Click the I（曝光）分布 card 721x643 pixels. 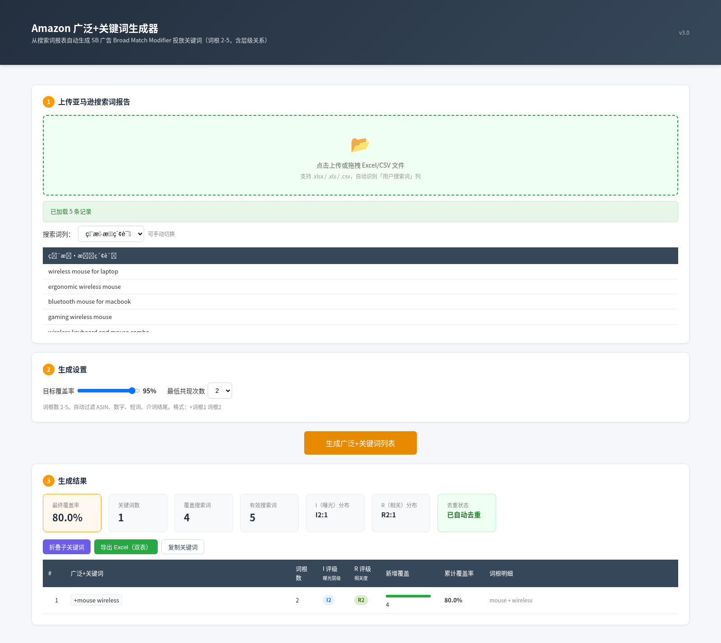[x=335, y=513]
